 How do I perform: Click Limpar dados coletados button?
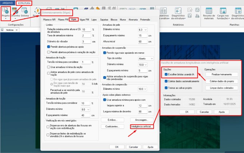click(x=222, y=88)
